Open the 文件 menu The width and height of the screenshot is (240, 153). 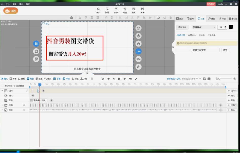(8, 4)
